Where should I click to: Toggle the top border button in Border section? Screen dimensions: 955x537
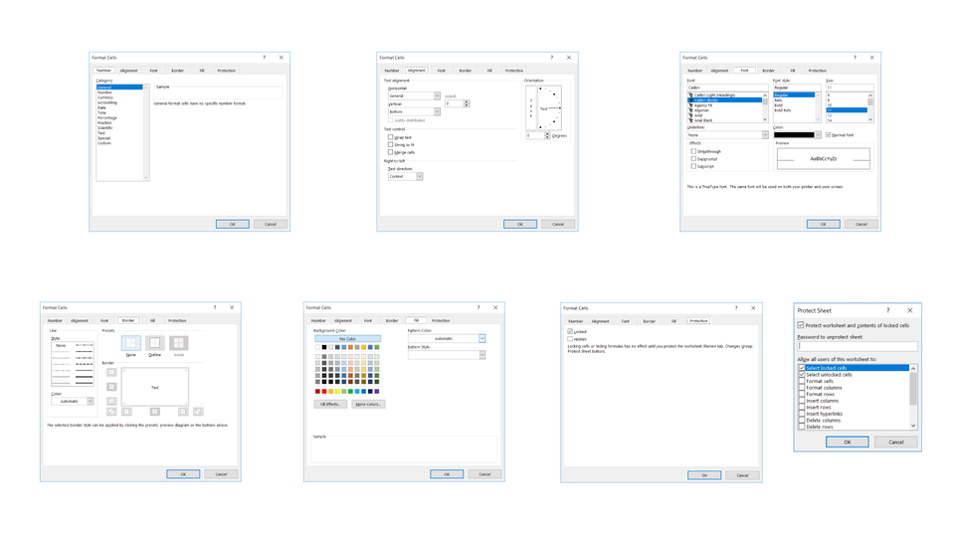click(111, 373)
